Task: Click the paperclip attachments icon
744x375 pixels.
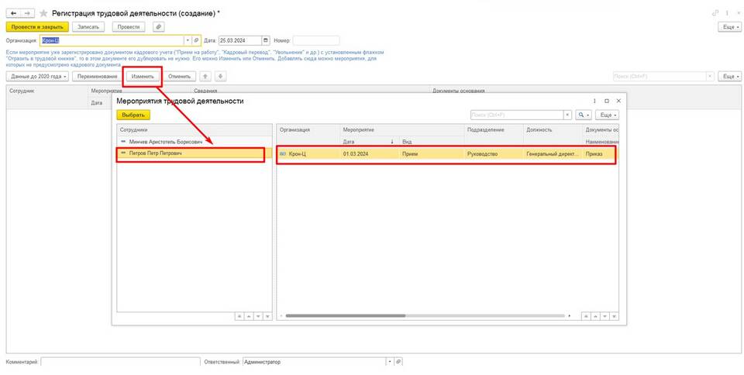Action: click(x=159, y=26)
